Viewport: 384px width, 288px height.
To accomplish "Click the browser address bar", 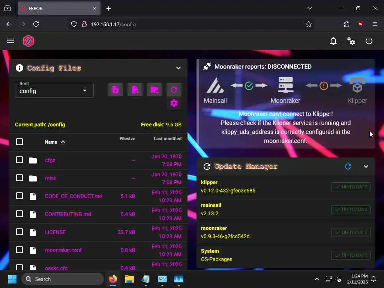I will pos(191,24).
